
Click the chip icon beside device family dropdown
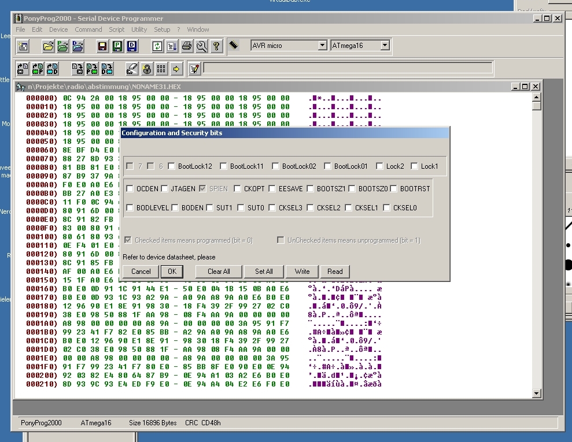pyautogui.click(x=234, y=46)
